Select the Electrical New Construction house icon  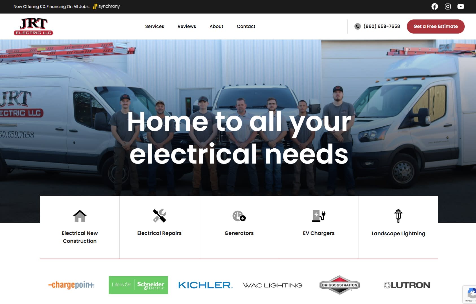(80, 216)
